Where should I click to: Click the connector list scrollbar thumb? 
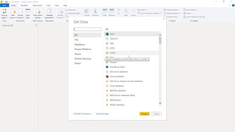[160, 40]
